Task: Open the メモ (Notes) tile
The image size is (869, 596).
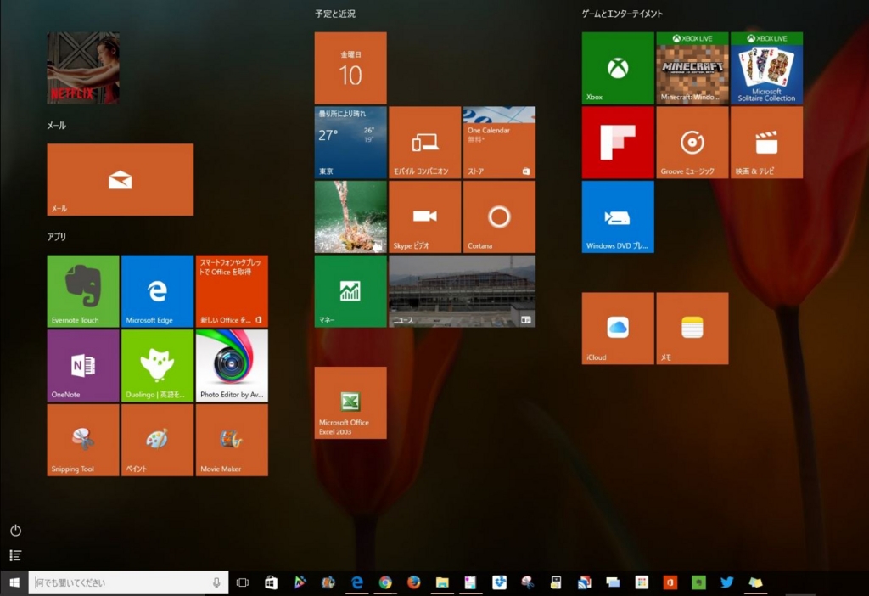Action: coord(692,329)
